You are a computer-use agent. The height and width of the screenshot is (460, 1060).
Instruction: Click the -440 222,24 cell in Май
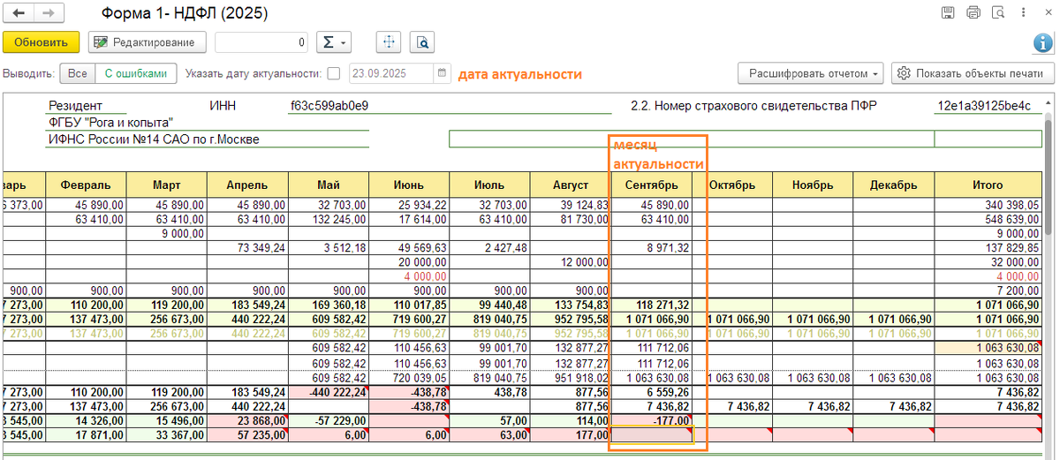click(x=328, y=391)
